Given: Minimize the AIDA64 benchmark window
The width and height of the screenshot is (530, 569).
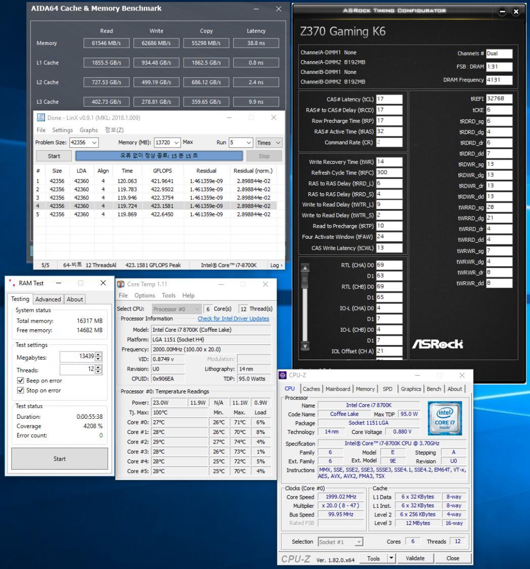Looking at the screenshot, I should click(x=256, y=9).
